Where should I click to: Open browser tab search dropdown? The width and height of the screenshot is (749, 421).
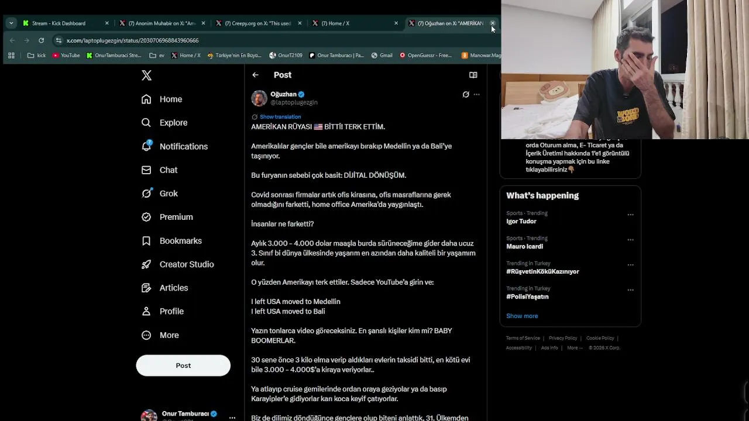click(11, 23)
